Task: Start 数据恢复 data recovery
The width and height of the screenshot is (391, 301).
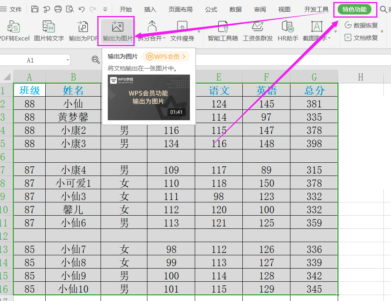Action: [362, 25]
